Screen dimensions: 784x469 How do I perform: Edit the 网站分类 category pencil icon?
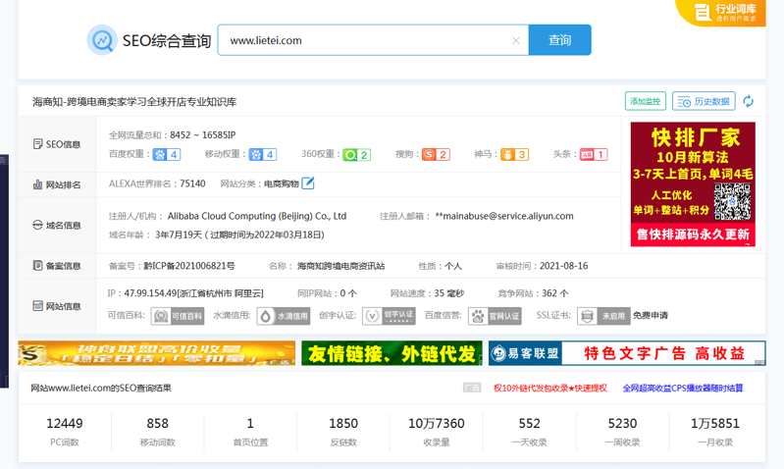point(308,183)
